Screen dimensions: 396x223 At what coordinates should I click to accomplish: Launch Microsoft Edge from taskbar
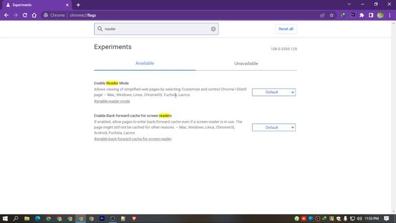(38, 219)
